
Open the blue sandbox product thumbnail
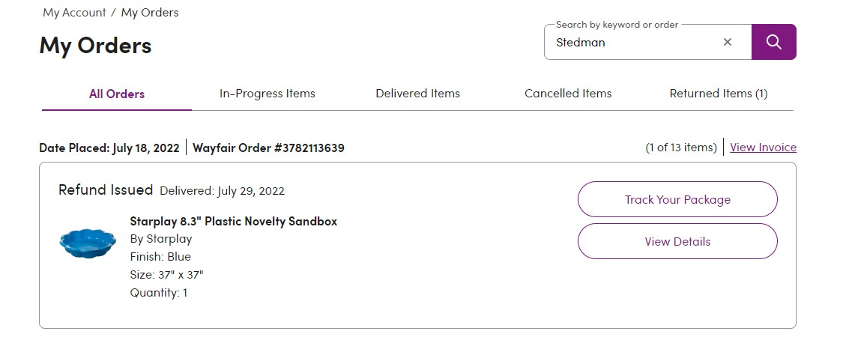pos(88,243)
